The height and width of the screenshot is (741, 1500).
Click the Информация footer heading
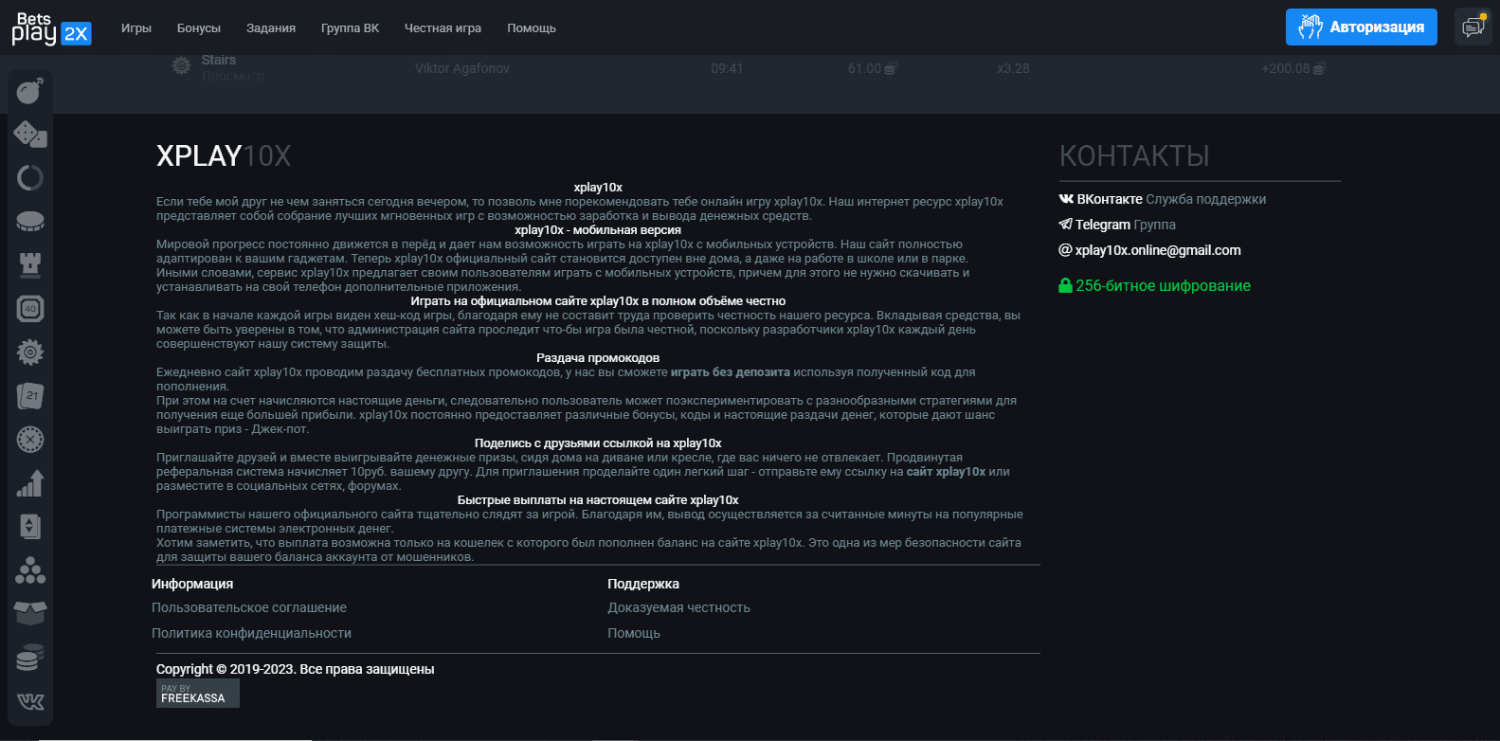pos(192,584)
